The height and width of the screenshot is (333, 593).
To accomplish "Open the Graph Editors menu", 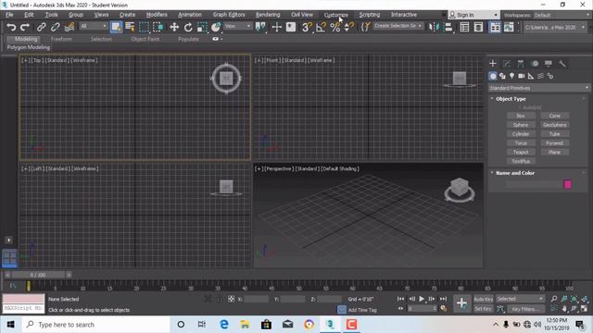I will [229, 15].
